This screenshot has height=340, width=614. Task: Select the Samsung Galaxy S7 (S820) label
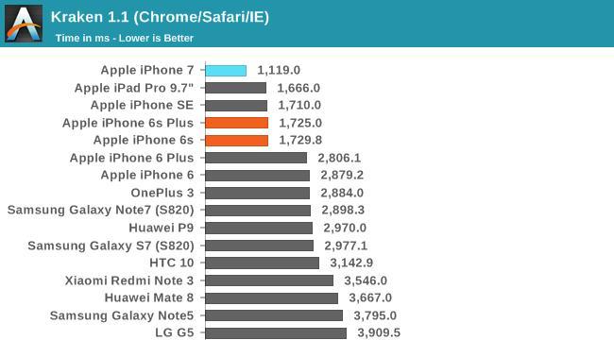click(111, 246)
